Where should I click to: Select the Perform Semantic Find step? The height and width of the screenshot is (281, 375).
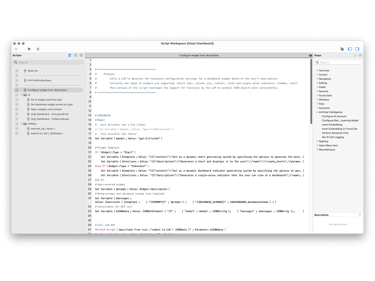coord(335,133)
